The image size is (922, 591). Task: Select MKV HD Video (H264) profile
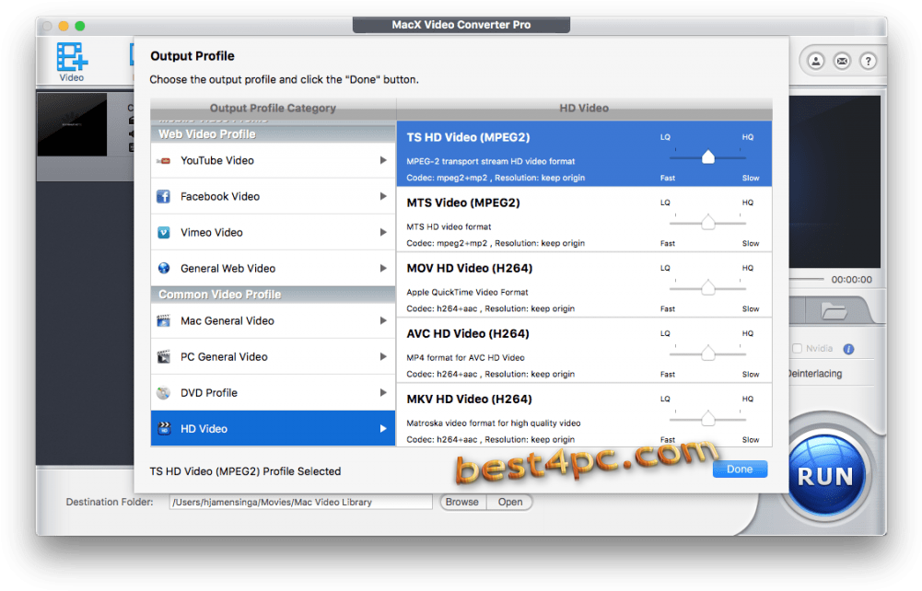(584, 415)
